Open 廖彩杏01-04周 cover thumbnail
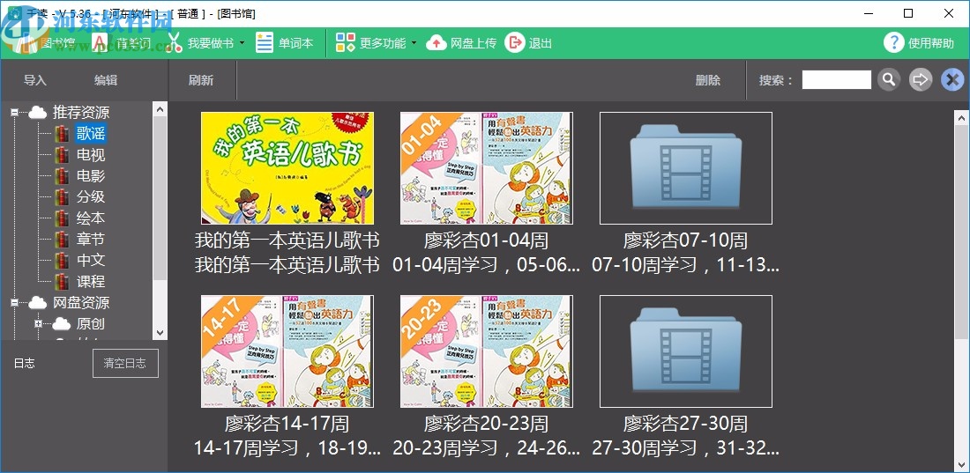Screen dimensions: 970x473 (x=487, y=168)
